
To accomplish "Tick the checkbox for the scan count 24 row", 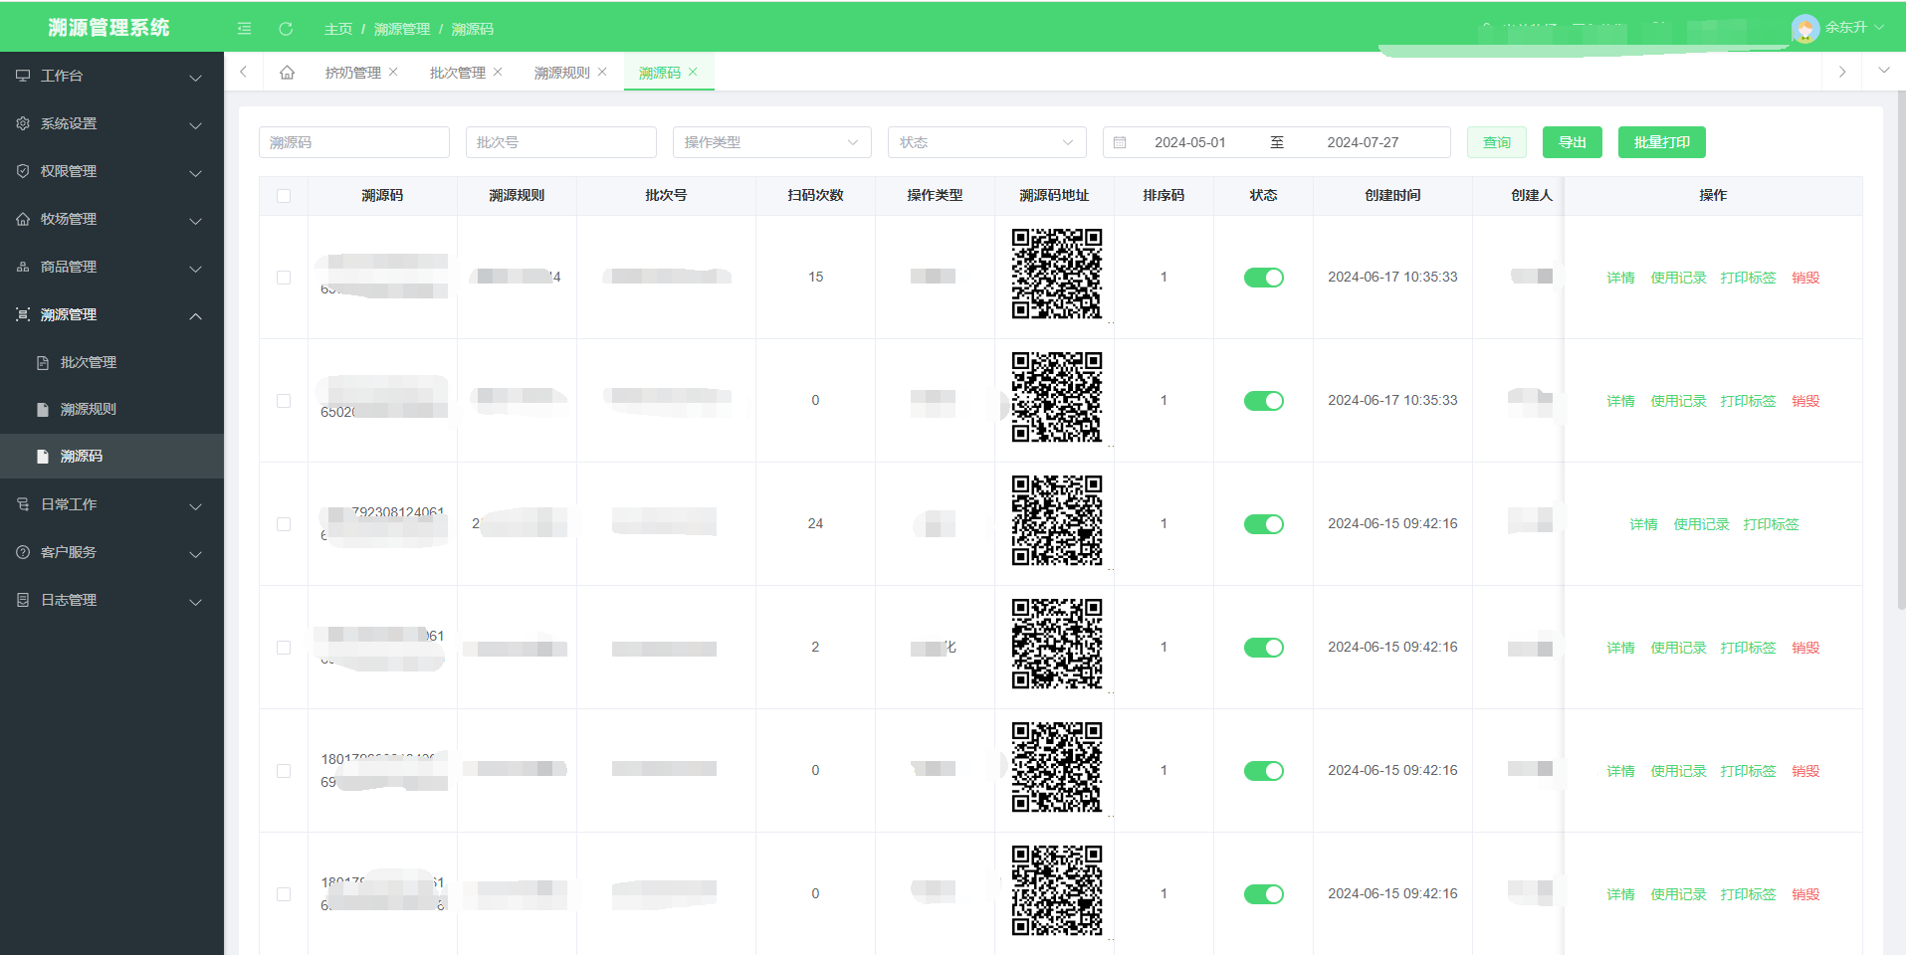I will click(284, 524).
